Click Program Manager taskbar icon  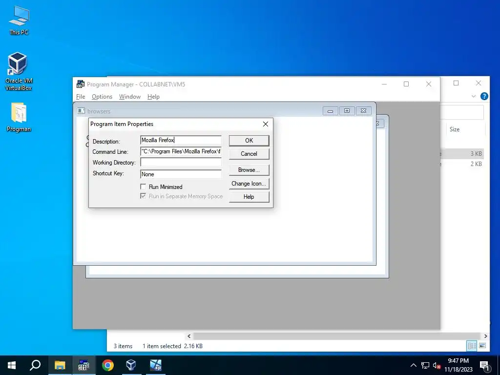(83, 365)
